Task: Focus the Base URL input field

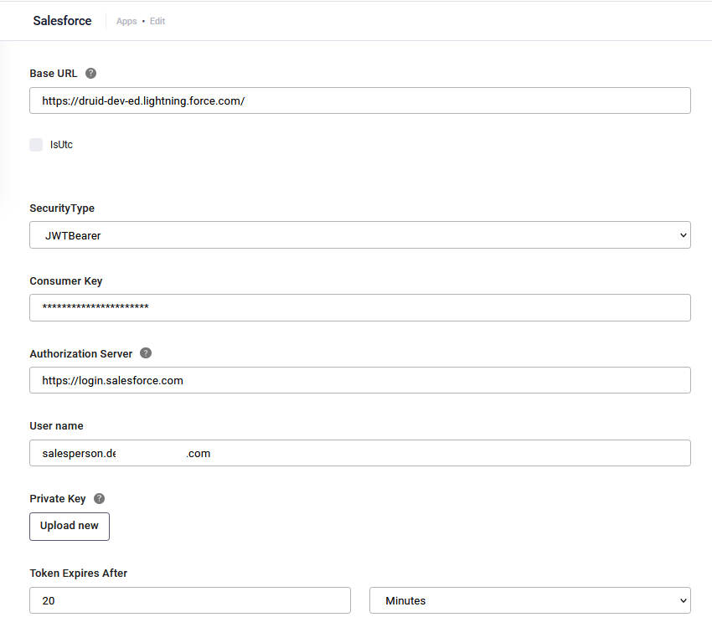Action: pyautogui.click(x=360, y=100)
